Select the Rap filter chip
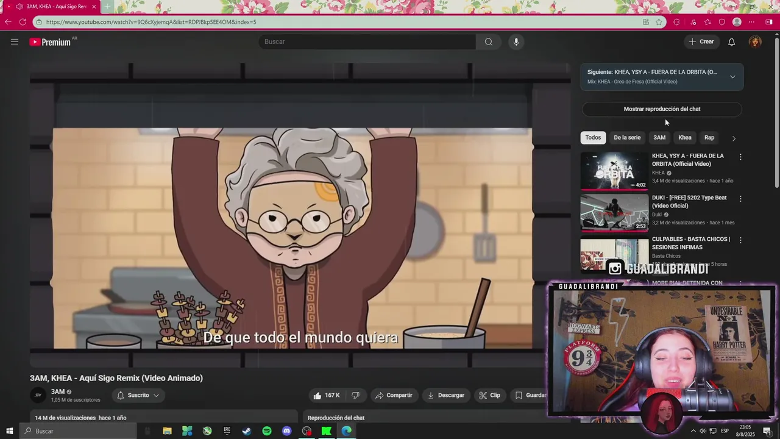The height and width of the screenshot is (439, 780). 709,138
